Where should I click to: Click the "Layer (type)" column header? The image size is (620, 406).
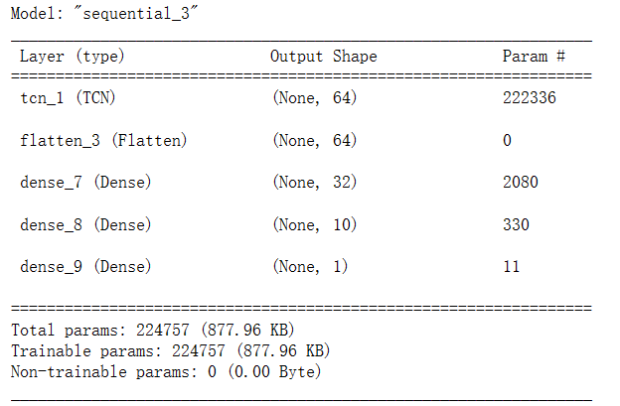point(73,57)
